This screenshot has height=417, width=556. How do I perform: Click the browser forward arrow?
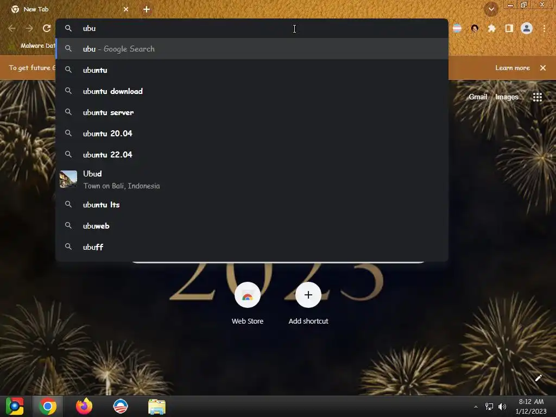point(29,28)
